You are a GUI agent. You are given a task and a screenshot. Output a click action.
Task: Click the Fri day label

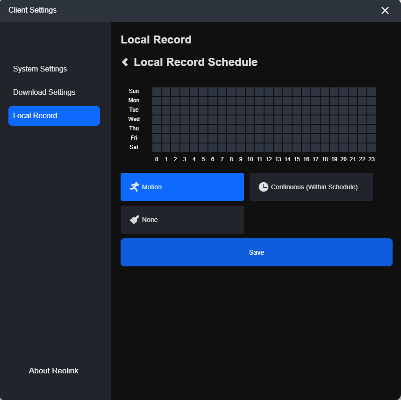[x=134, y=138]
